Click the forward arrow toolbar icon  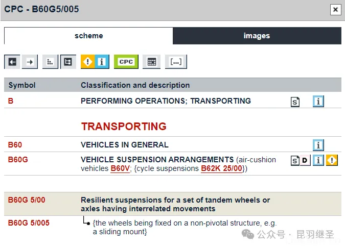pos(30,62)
